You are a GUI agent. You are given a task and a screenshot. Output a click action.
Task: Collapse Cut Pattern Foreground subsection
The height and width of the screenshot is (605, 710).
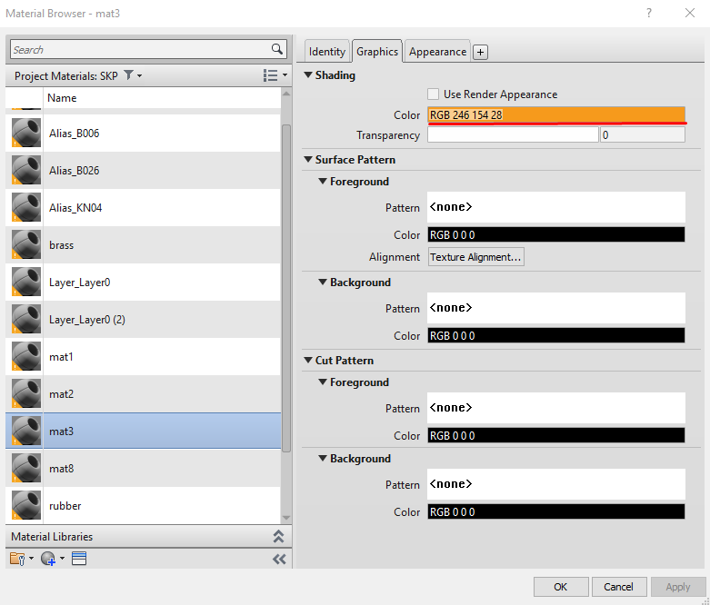pyautogui.click(x=323, y=382)
